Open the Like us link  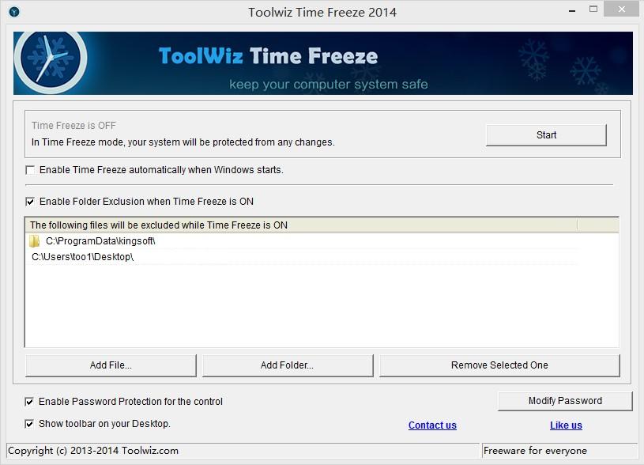(566, 425)
